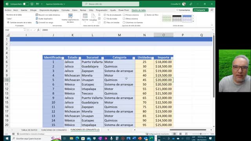Viewport: 251px width, 141px height.
Task: Switch to TABLA DE DATOS sheet tab
Action: [x=29, y=130]
